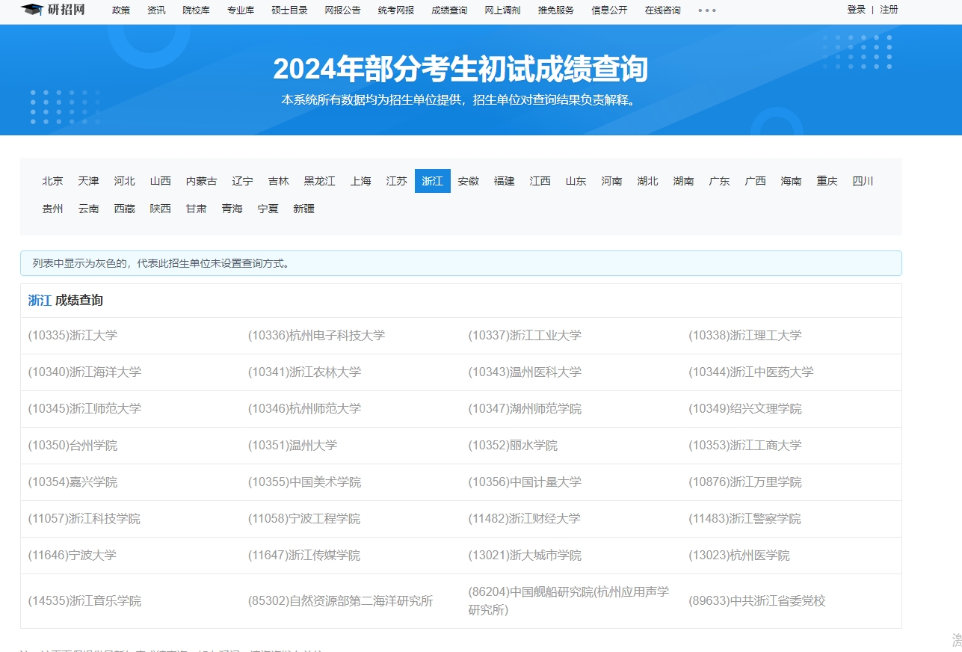The width and height of the screenshot is (962, 652).
Task: Expand the more navigation dots menu
Action: [707, 10]
